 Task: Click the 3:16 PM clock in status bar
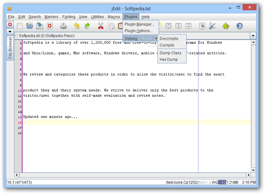coord(249,182)
